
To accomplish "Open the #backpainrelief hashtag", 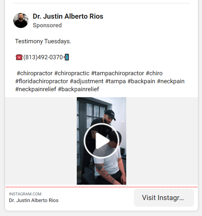I will coord(78,89).
